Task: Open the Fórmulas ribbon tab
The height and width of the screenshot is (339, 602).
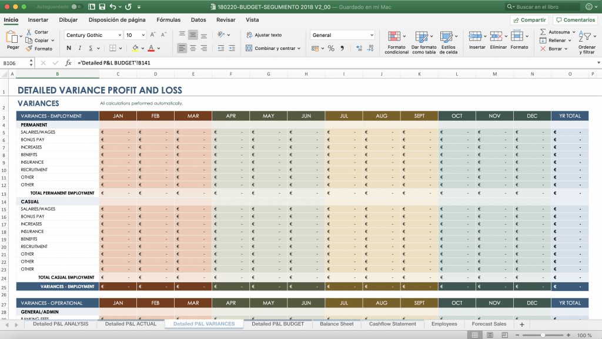Action: coord(168,20)
